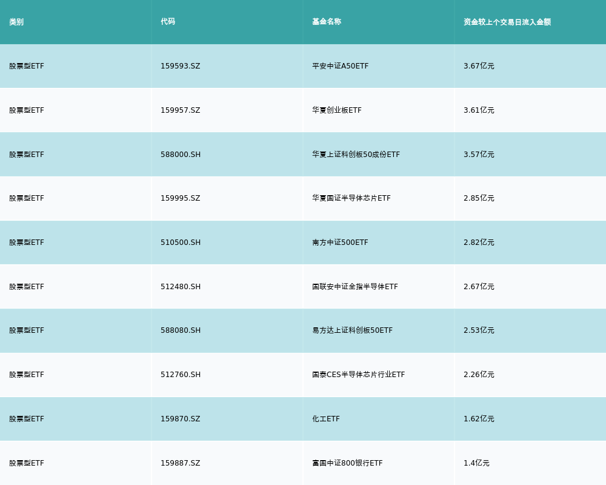Click 股票型ETF in the 159957.SZ row
The image size is (606, 485).
pyautogui.click(x=27, y=110)
